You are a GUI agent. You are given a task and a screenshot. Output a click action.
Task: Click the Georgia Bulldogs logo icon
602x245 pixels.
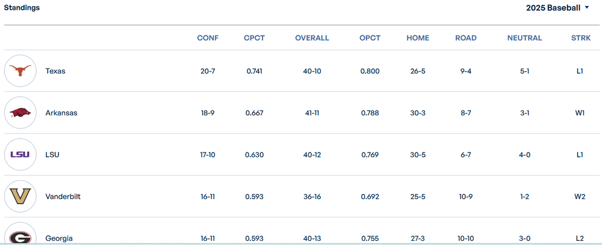coord(21,237)
